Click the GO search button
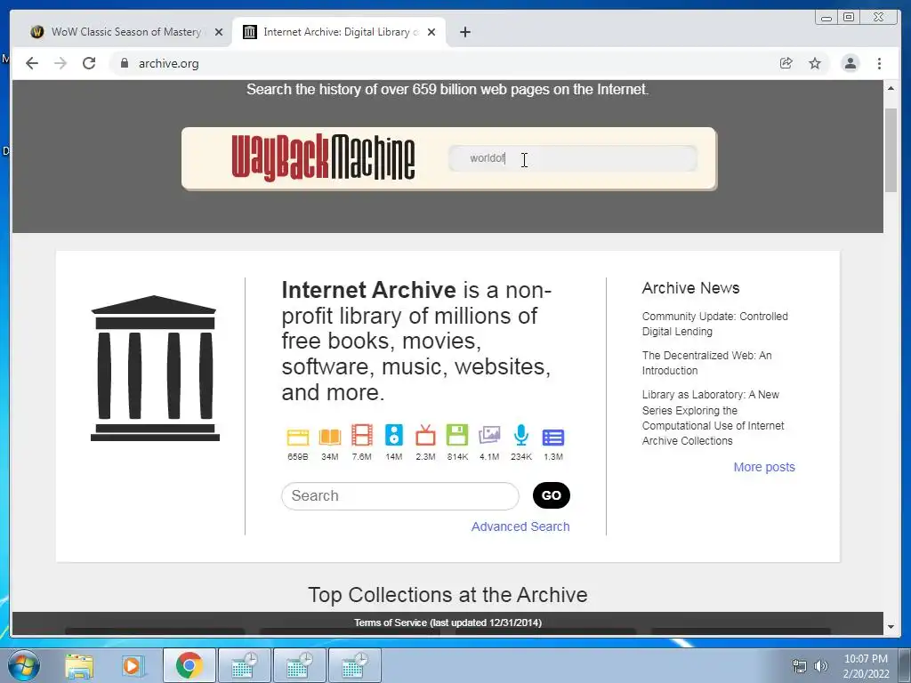Screen dimensions: 911x683 pos(552,495)
